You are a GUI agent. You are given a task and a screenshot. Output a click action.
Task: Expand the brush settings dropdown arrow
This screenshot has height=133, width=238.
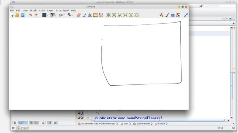point(64,15)
